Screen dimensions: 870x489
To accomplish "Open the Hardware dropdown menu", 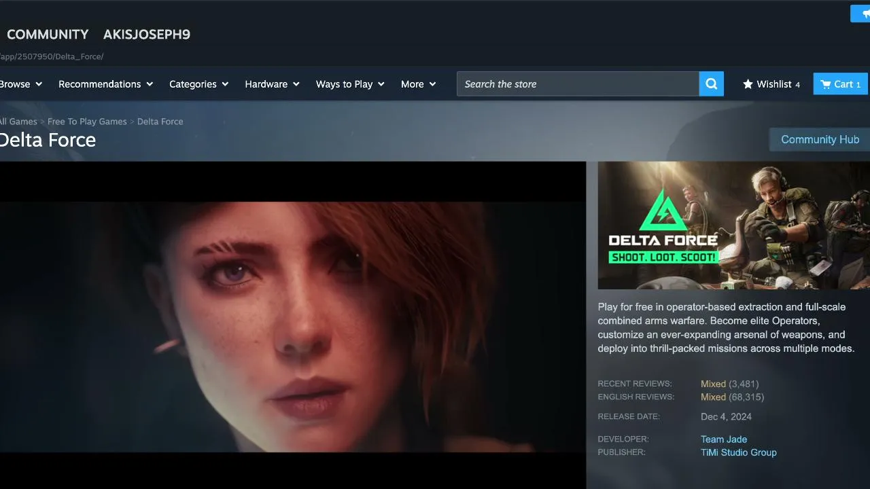I will (273, 84).
